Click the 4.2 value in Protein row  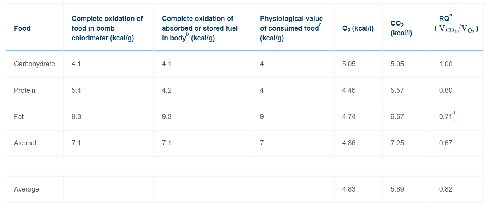[x=167, y=90]
